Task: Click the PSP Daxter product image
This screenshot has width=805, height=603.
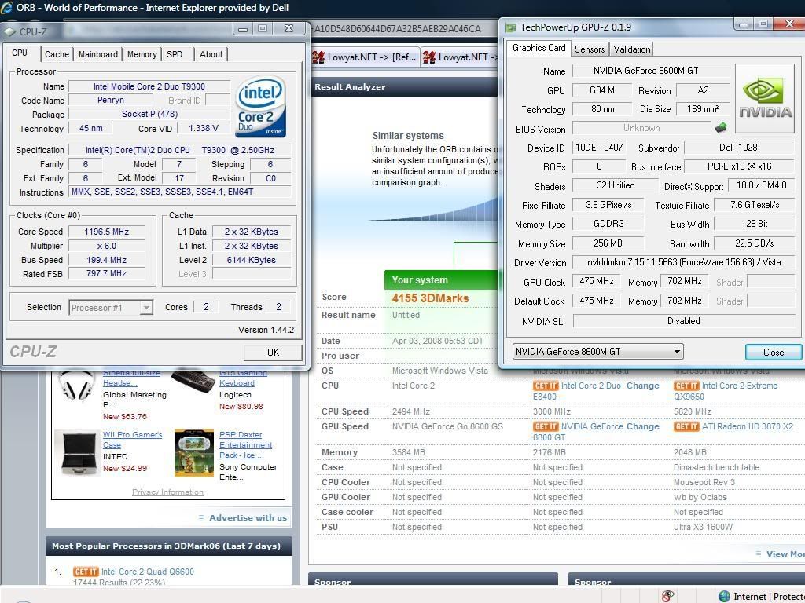Action: click(x=193, y=451)
